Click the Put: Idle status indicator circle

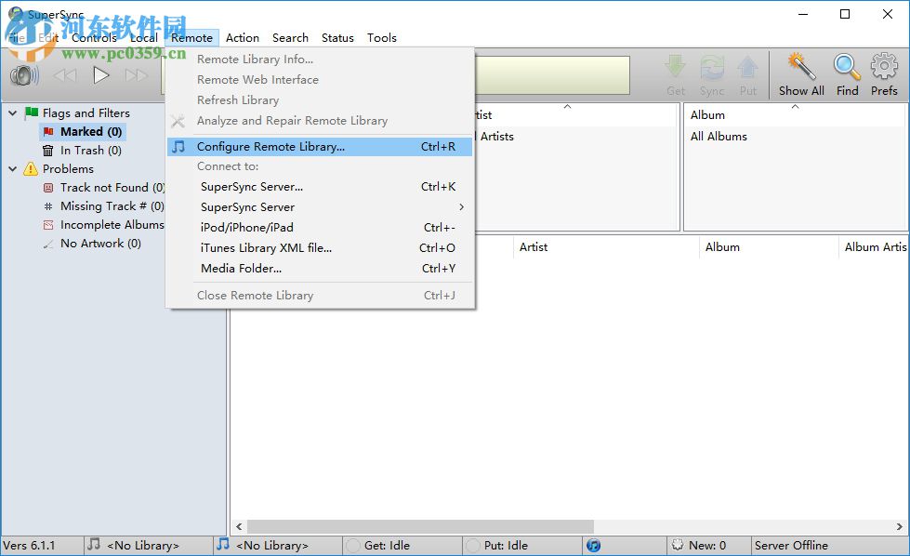point(473,546)
